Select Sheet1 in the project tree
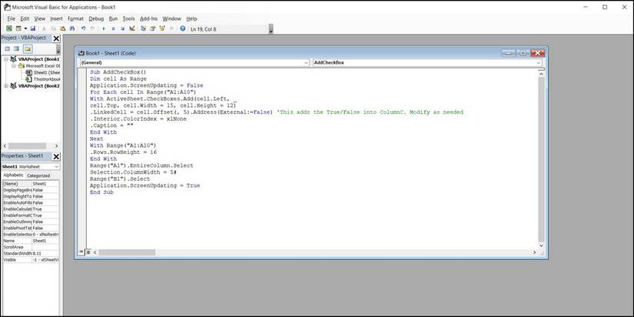This screenshot has height=317, width=634. click(x=43, y=72)
